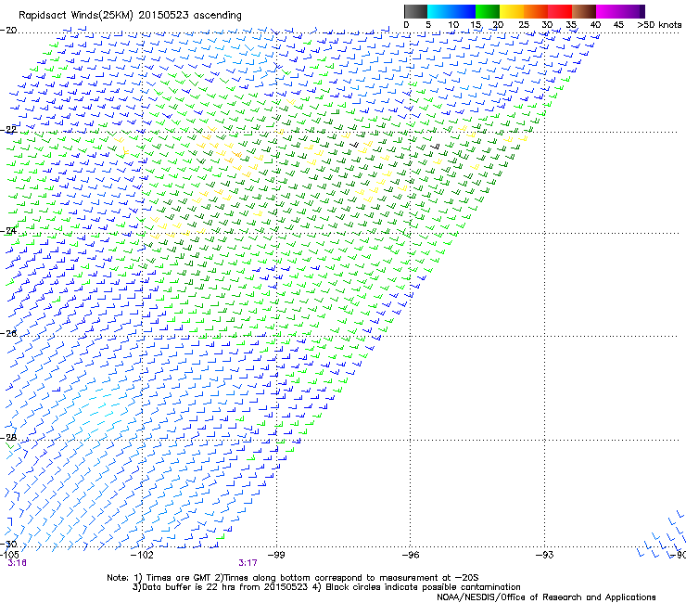The height and width of the screenshot is (603, 686).
Task: Click the -30 latitude axis label
Action: 8,544
